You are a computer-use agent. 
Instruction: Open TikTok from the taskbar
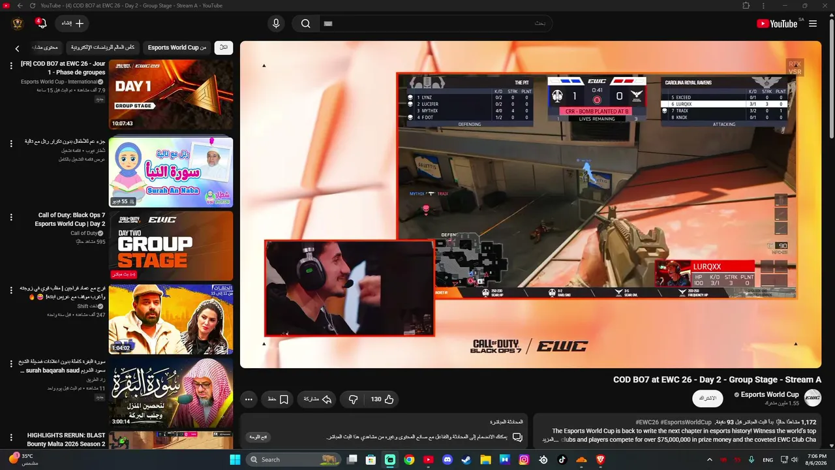click(x=562, y=460)
